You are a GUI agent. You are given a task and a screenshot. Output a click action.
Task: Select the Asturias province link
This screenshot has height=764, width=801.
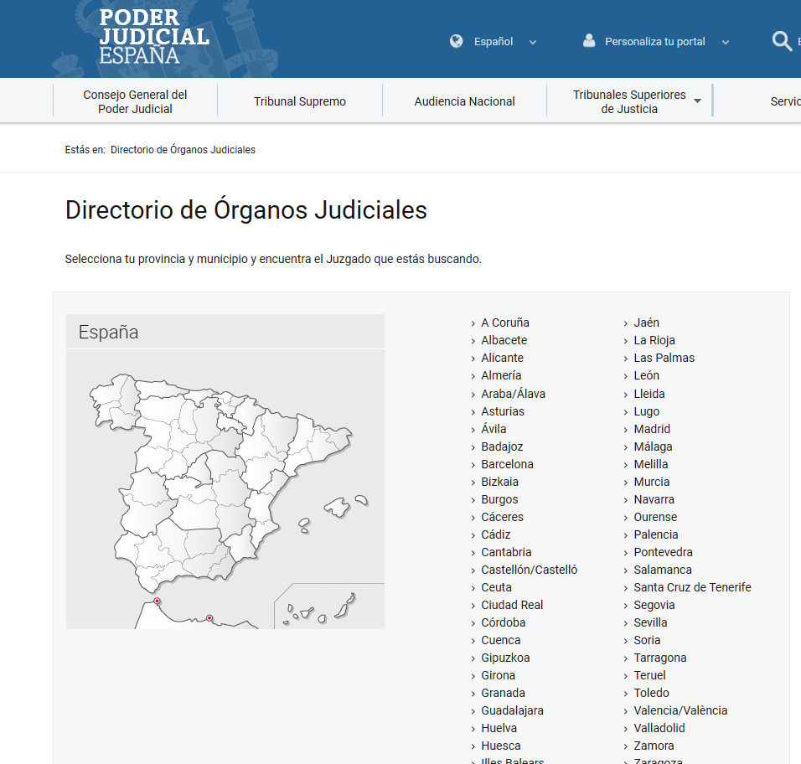click(x=503, y=411)
